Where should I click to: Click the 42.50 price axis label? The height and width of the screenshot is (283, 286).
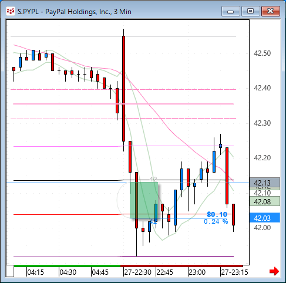[262, 53]
